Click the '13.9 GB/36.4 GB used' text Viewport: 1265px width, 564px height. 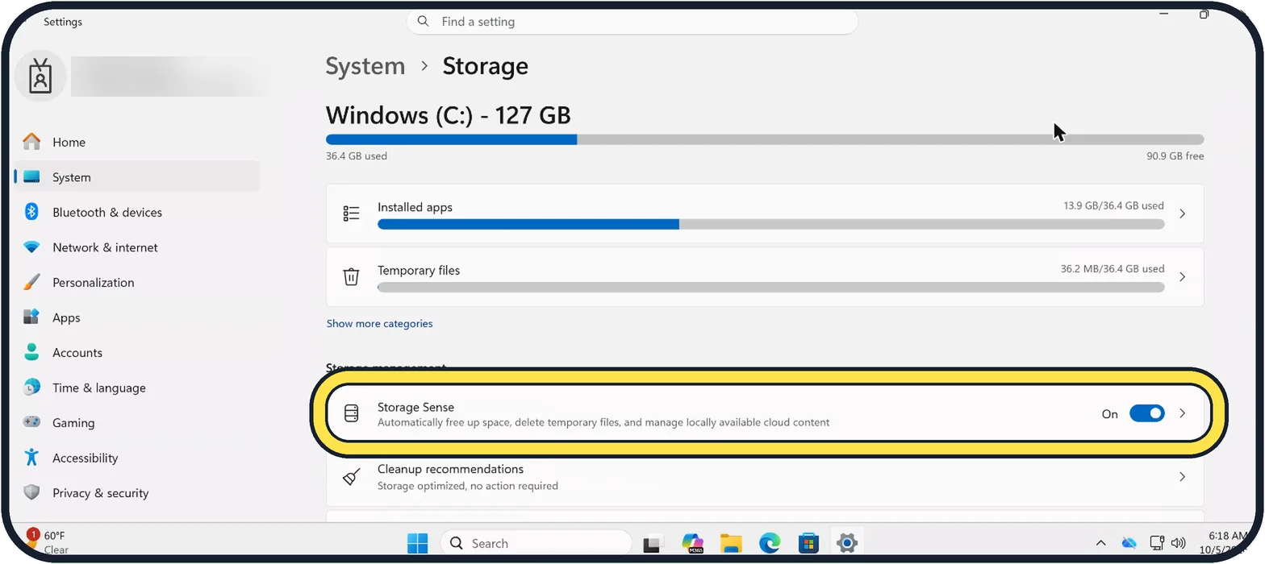1113,205
